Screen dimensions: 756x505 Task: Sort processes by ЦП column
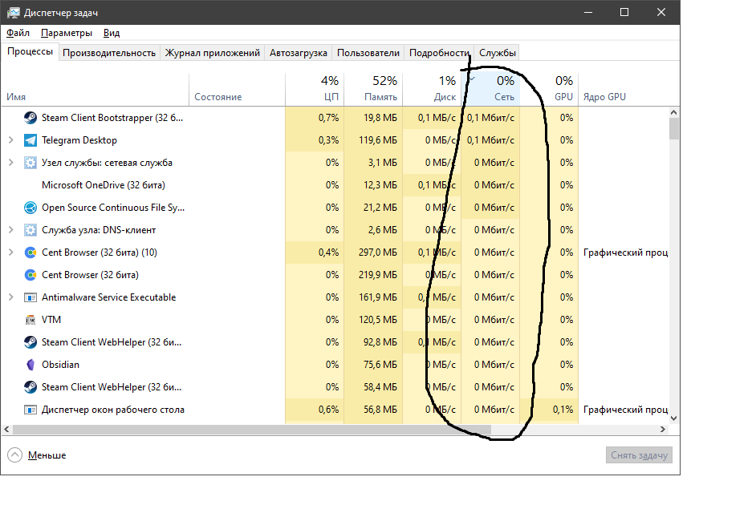315,90
